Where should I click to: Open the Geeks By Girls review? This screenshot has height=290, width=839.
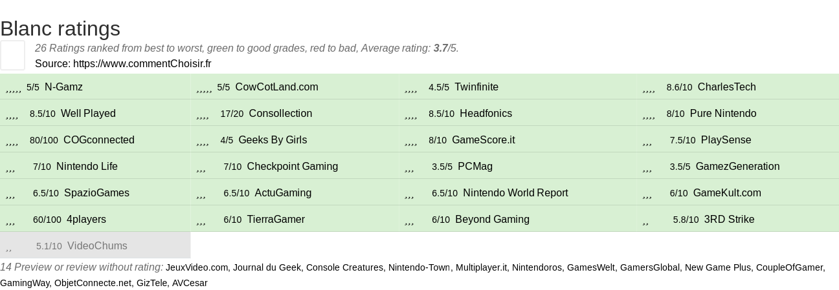[273, 140]
